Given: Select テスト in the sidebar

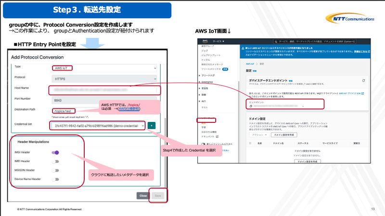Looking at the screenshot, I should (x=205, y=108).
